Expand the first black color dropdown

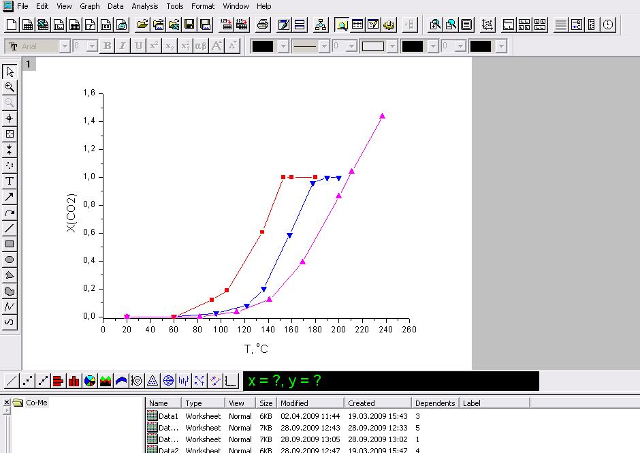[283, 46]
